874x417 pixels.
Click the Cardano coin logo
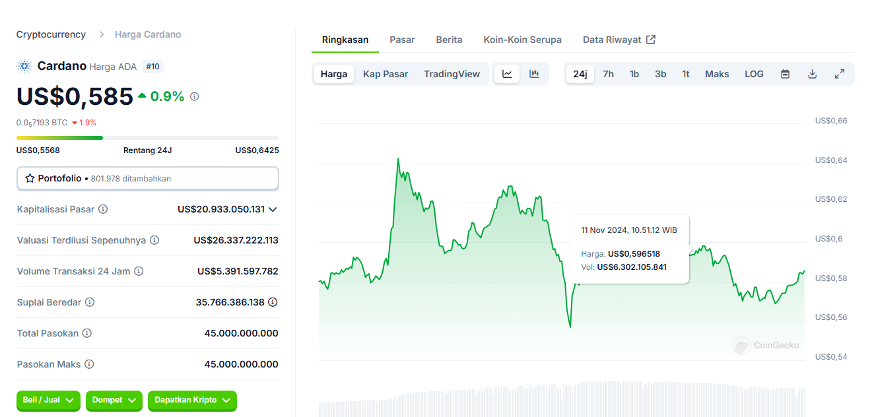tap(24, 66)
